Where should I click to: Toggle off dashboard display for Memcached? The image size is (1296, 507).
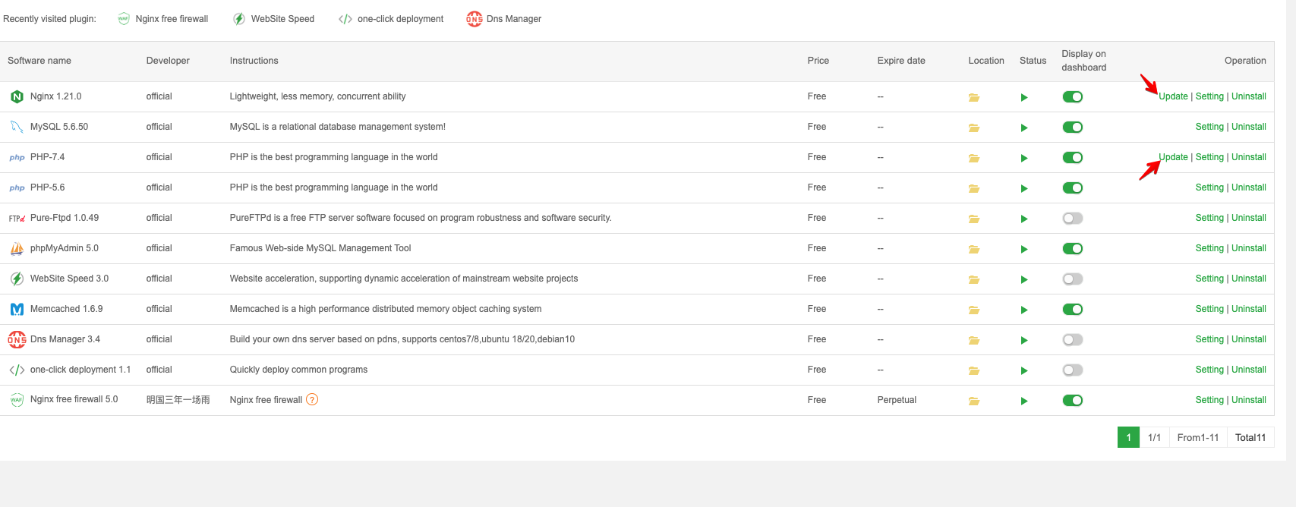pyautogui.click(x=1072, y=310)
